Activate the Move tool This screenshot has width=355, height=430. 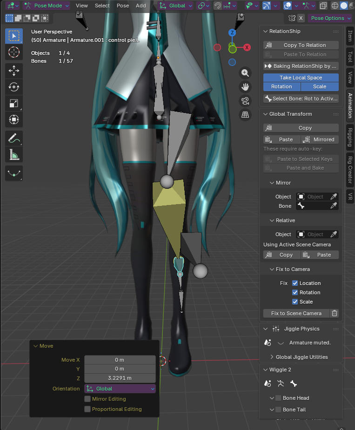tap(14, 71)
